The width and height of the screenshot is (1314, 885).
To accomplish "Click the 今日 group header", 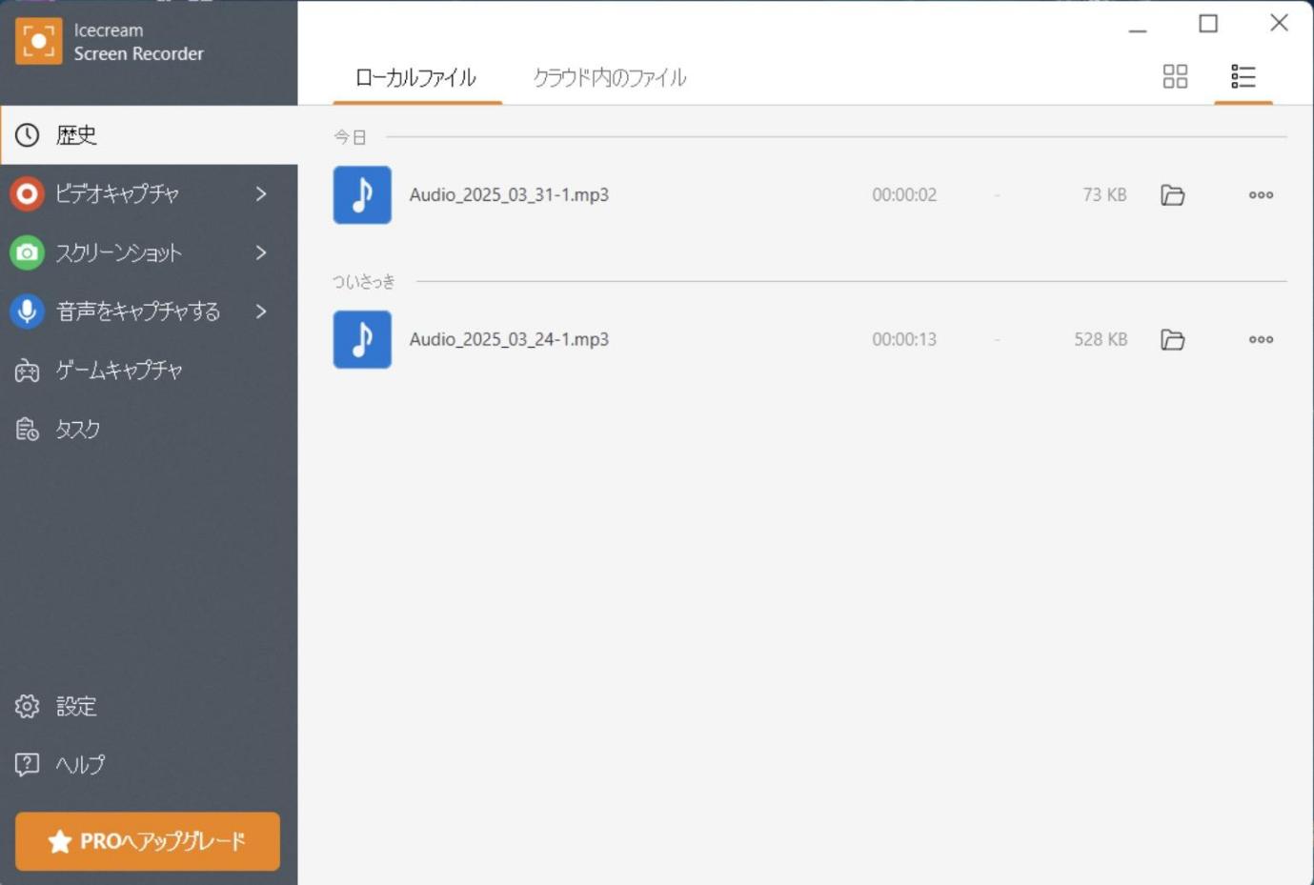I will [x=350, y=137].
